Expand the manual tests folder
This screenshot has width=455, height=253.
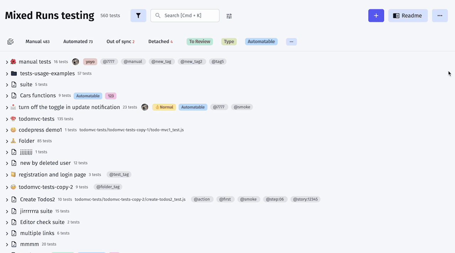[x=7, y=62]
